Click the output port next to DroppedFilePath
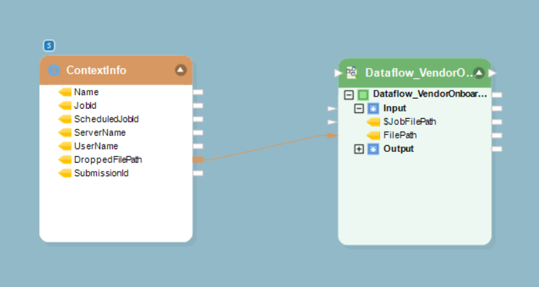Viewport: 539px width, 287px height. point(198,159)
